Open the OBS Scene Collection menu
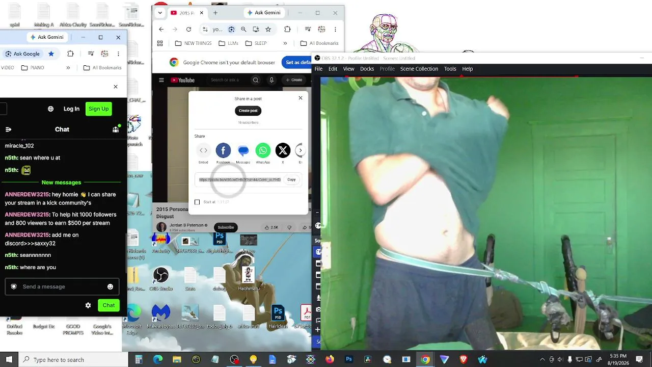The height and width of the screenshot is (367, 652). click(x=419, y=69)
